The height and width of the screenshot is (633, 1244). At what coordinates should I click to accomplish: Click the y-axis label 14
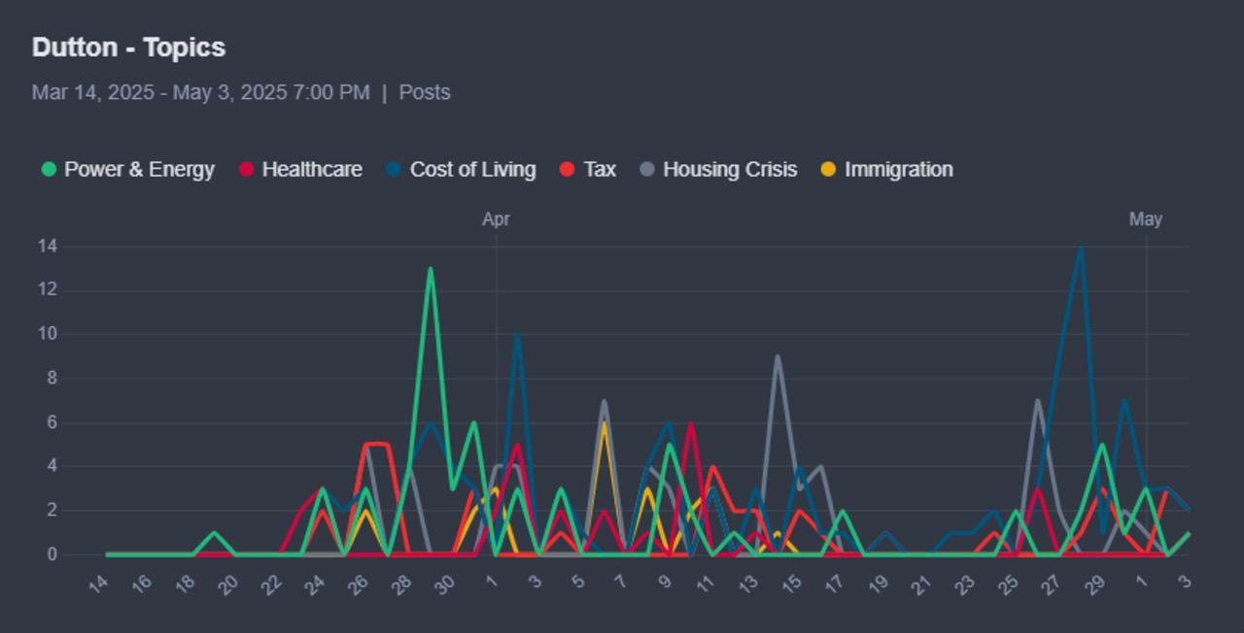point(47,247)
